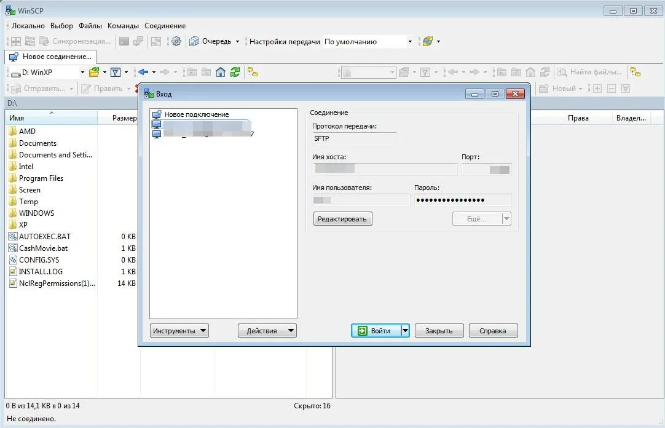Screen dimensions: 665x428
Task: Select the Temp folder
Action: pyautogui.click(x=23, y=202)
